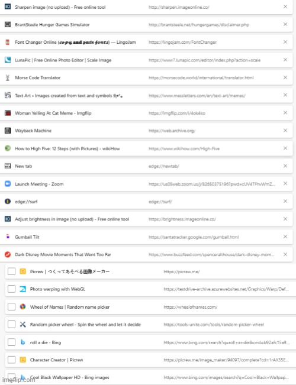Open the Wayback Machine title

[33, 131]
